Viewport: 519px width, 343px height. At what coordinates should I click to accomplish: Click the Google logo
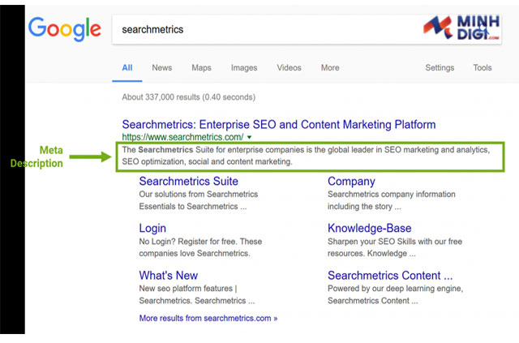click(65, 29)
